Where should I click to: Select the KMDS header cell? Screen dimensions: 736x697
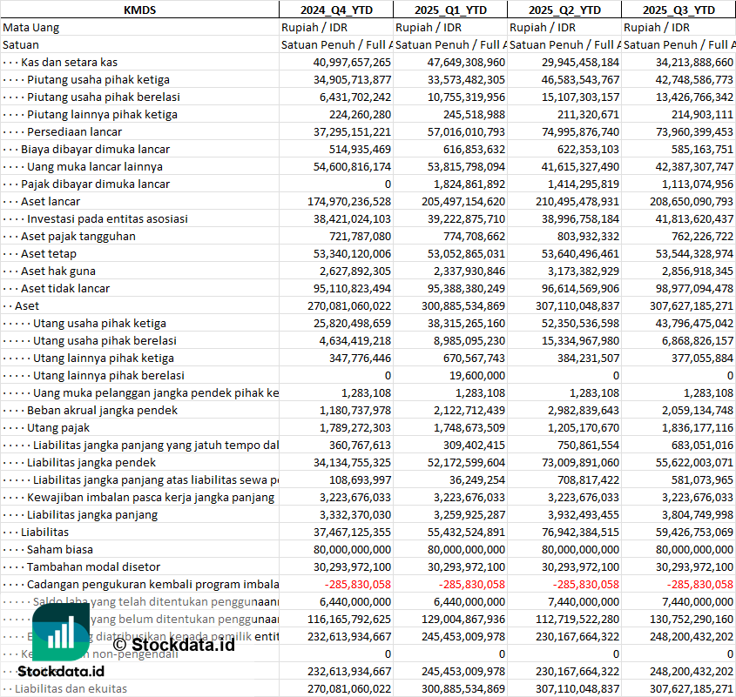pyautogui.click(x=139, y=10)
